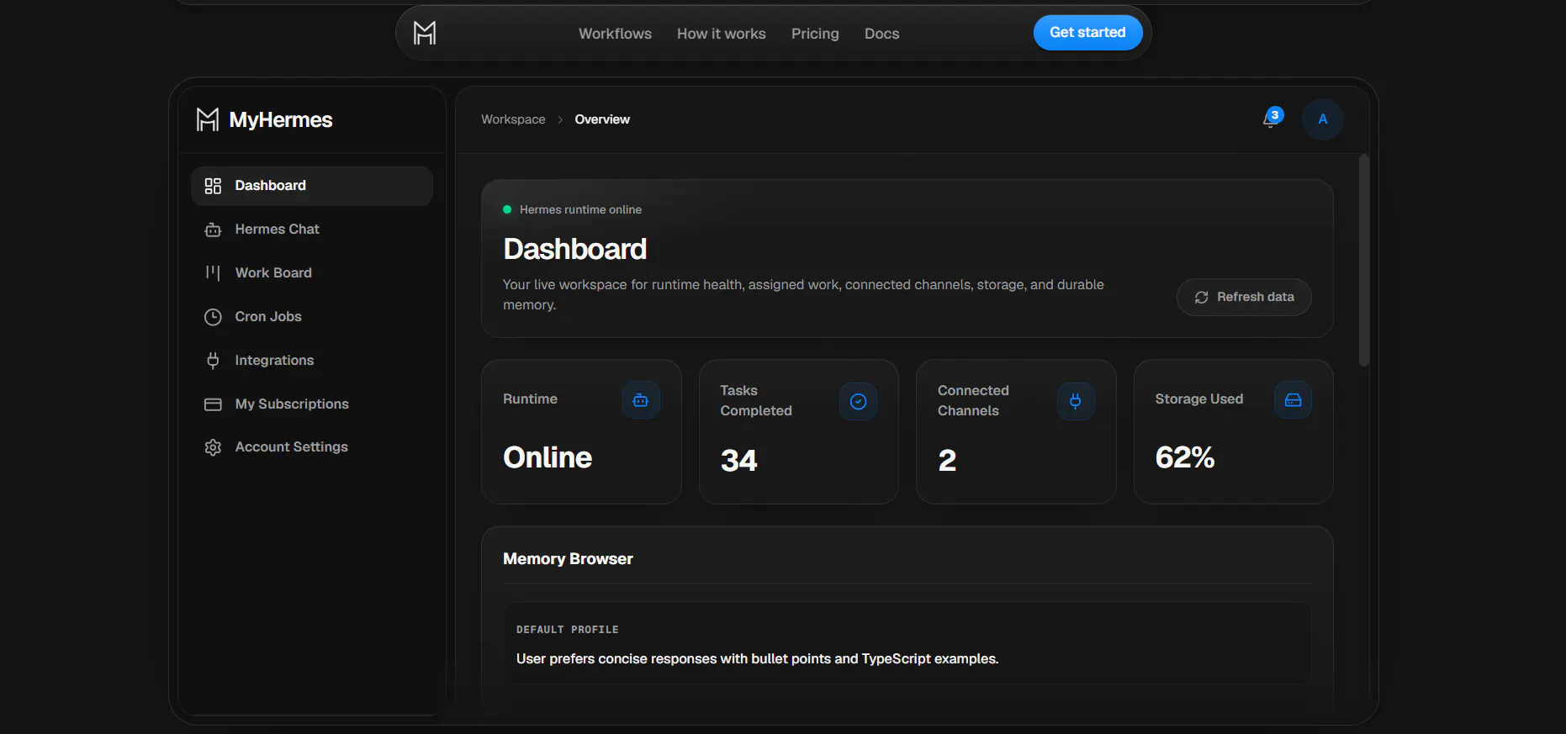
Task: Open the Docs nav link
Action: click(881, 34)
